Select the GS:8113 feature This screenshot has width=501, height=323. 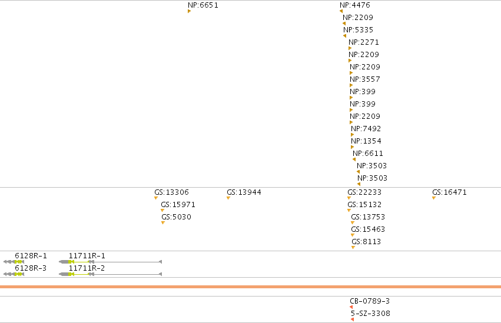click(366, 242)
